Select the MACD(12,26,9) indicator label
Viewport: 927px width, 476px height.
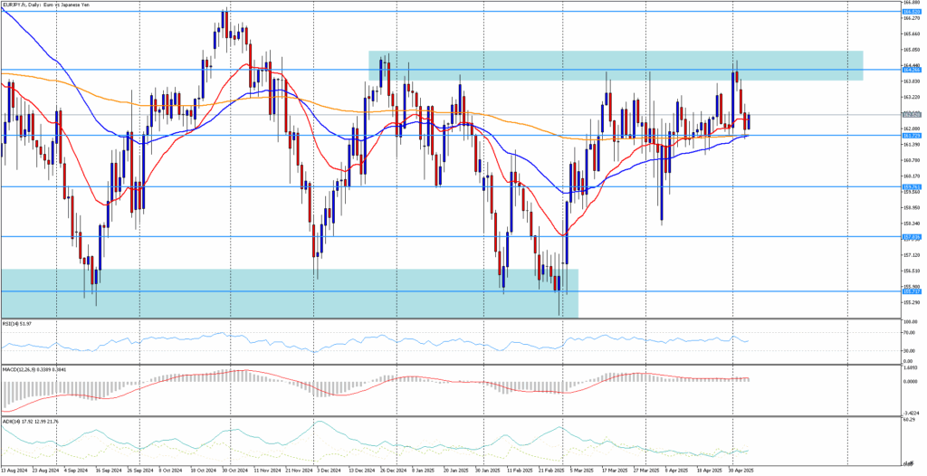[x=36, y=369]
